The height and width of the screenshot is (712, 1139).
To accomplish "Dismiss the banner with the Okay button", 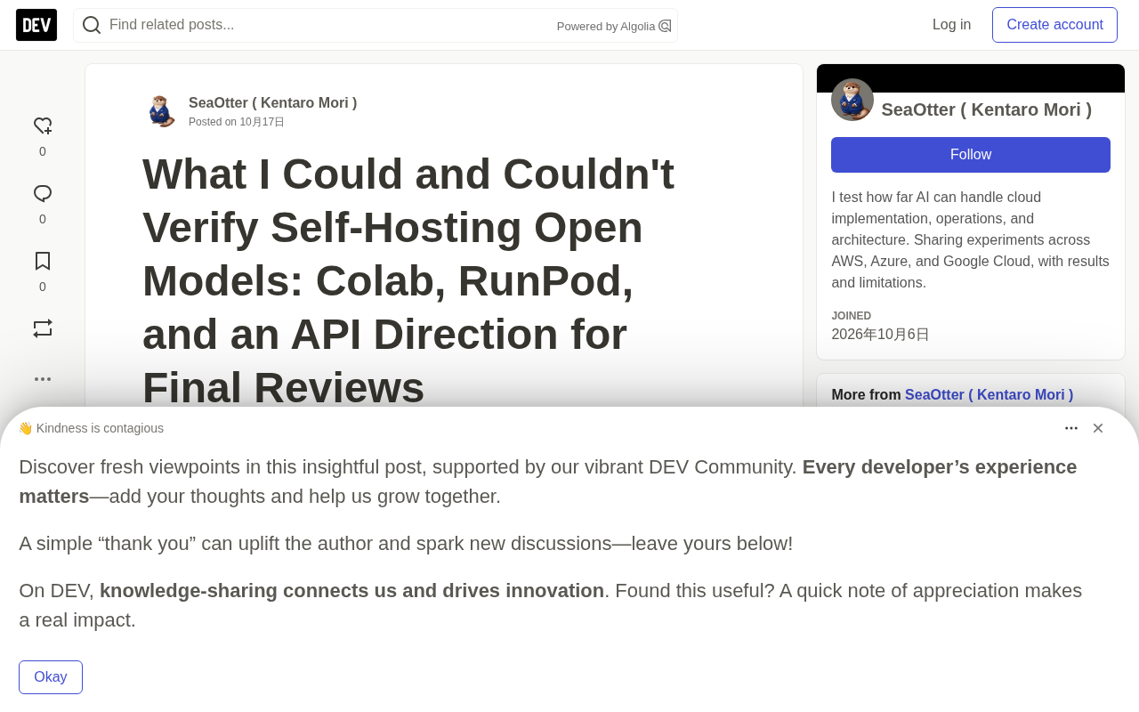I will coord(51,677).
